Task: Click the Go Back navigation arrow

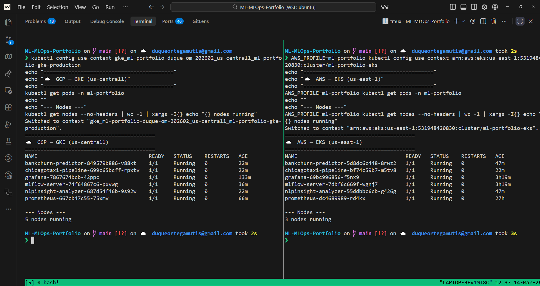Action: point(151,7)
